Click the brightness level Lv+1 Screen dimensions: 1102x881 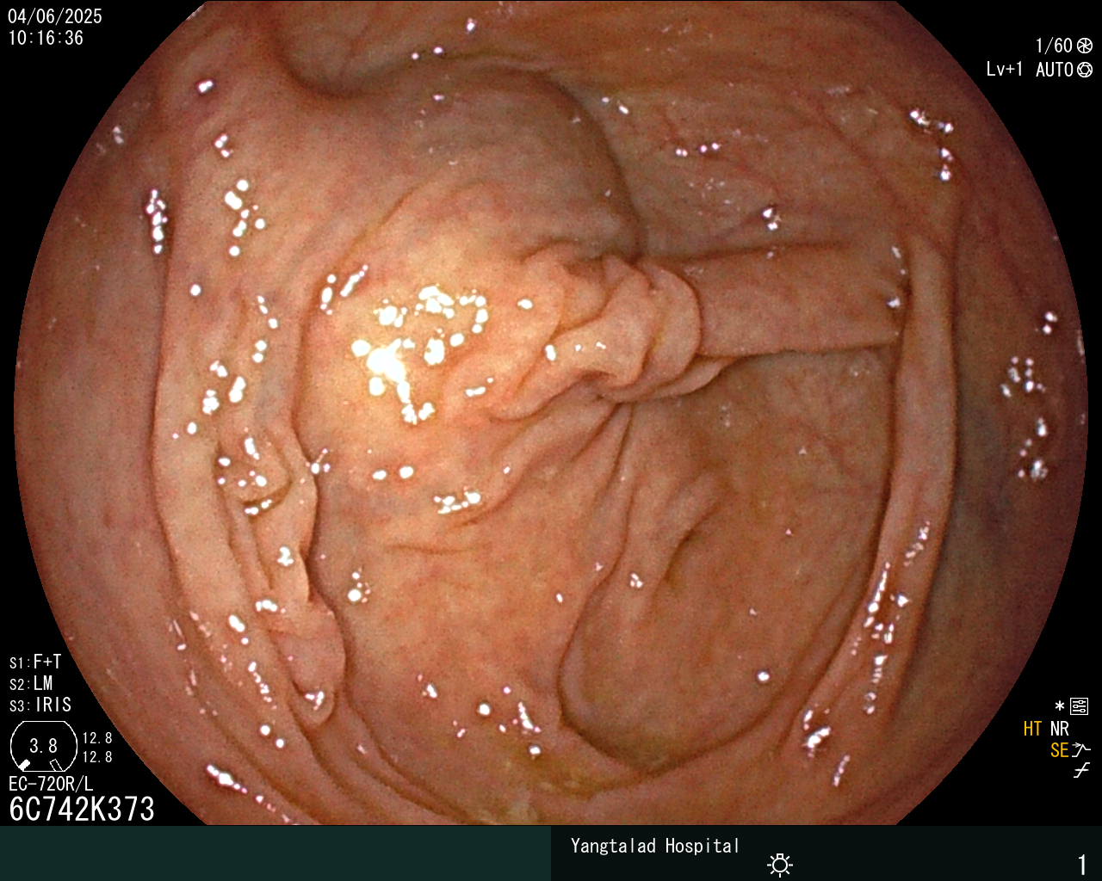click(x=1005, y=70)
